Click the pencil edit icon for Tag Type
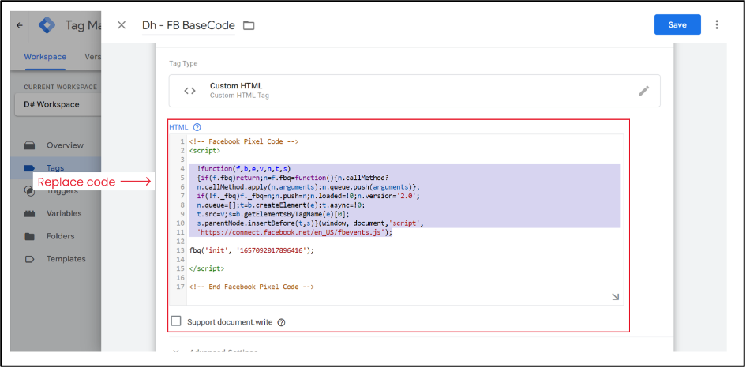Screen dimensions: 746x368 point(643,91)
